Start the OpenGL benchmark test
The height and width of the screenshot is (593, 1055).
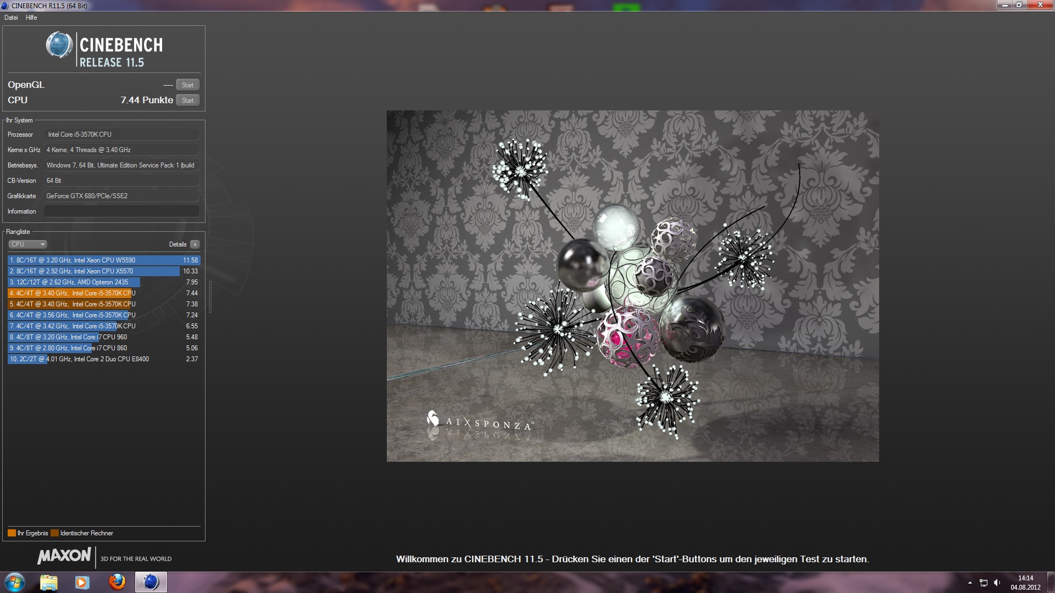pyautogui.click(x=187, y=85)
